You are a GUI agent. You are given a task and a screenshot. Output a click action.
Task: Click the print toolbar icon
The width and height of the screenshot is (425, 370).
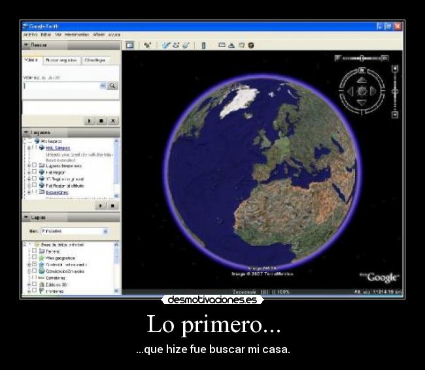(231, 45)
